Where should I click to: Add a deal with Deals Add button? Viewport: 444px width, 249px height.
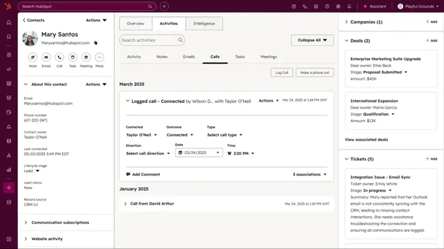[x=432, y=41]
